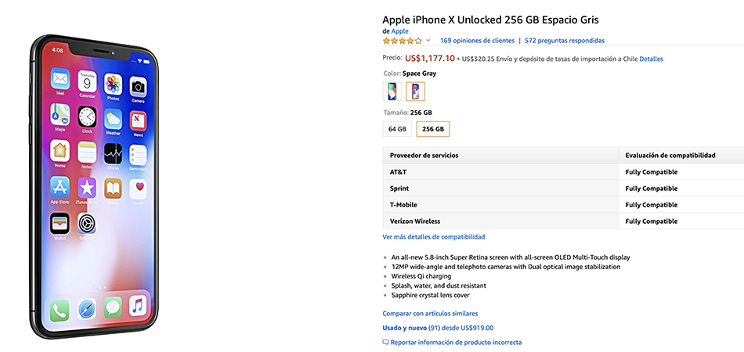
Task: Click the iPhone X product image
Action: (x=93, y=187)
